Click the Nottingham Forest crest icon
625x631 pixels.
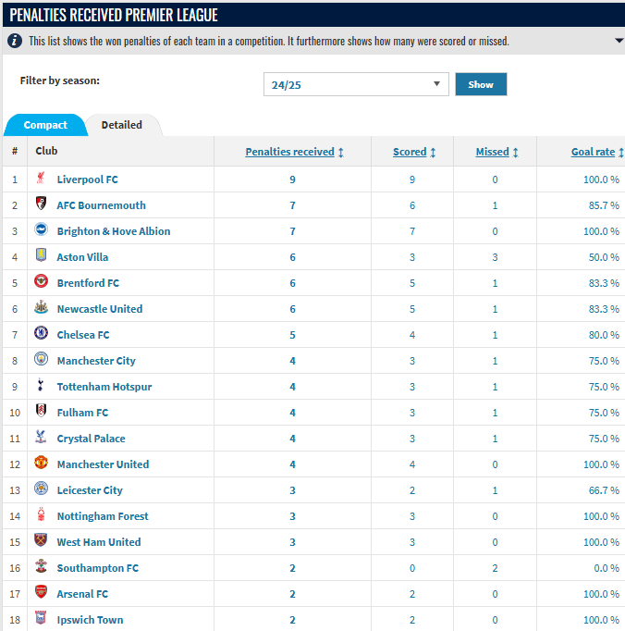pos(41,514)
